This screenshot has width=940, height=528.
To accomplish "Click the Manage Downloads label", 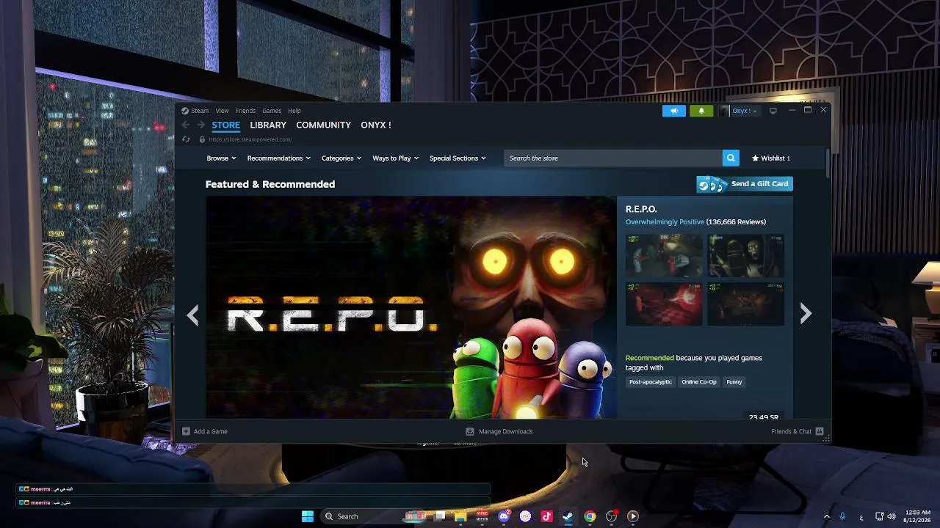I will point(506,431).
